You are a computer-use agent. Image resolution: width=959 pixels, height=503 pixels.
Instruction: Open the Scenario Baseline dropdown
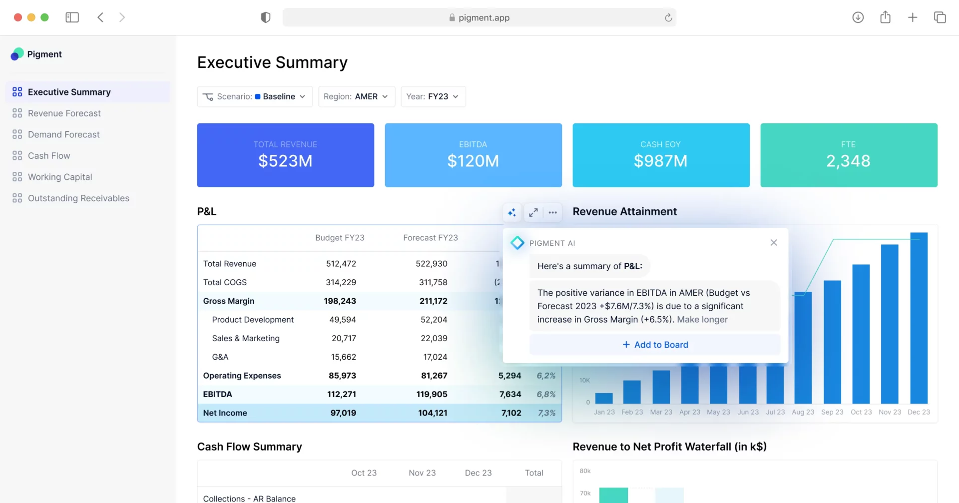tap(255, 97)
